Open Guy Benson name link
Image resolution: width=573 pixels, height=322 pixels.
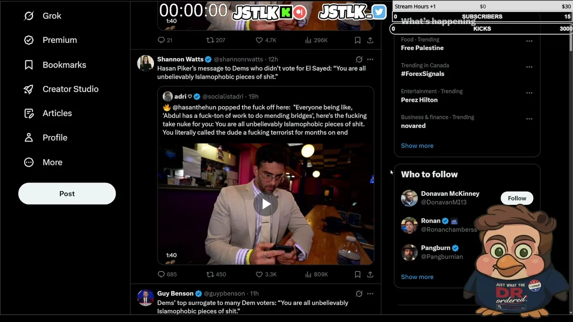[175, 294]
